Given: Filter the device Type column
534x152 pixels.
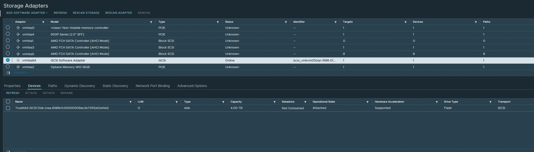Looking at the screenshot, I should pyautogui.click(x=223, y=102).
